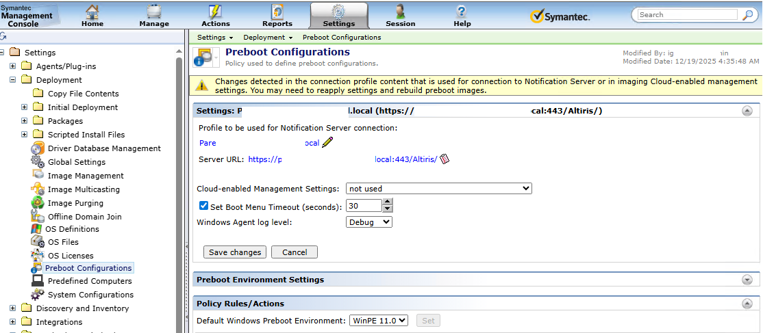The image size is (763, 333).
Task: Open Cloud-enabled Management Settings dropdown
Action: click(438, 188)
